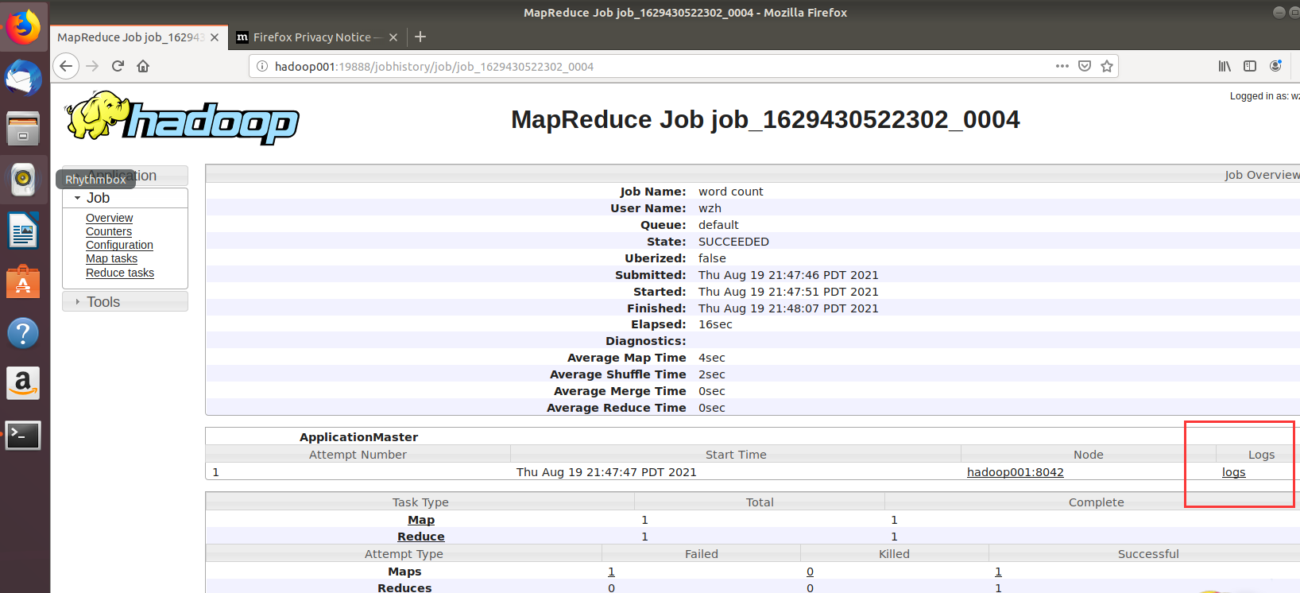Toggle the Firefox sidebar icon
The width and height of the screenshot is (1300, 593).
1250,66
